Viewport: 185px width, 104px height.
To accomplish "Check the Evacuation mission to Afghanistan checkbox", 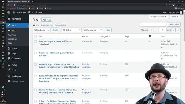I will coord(35,76).
